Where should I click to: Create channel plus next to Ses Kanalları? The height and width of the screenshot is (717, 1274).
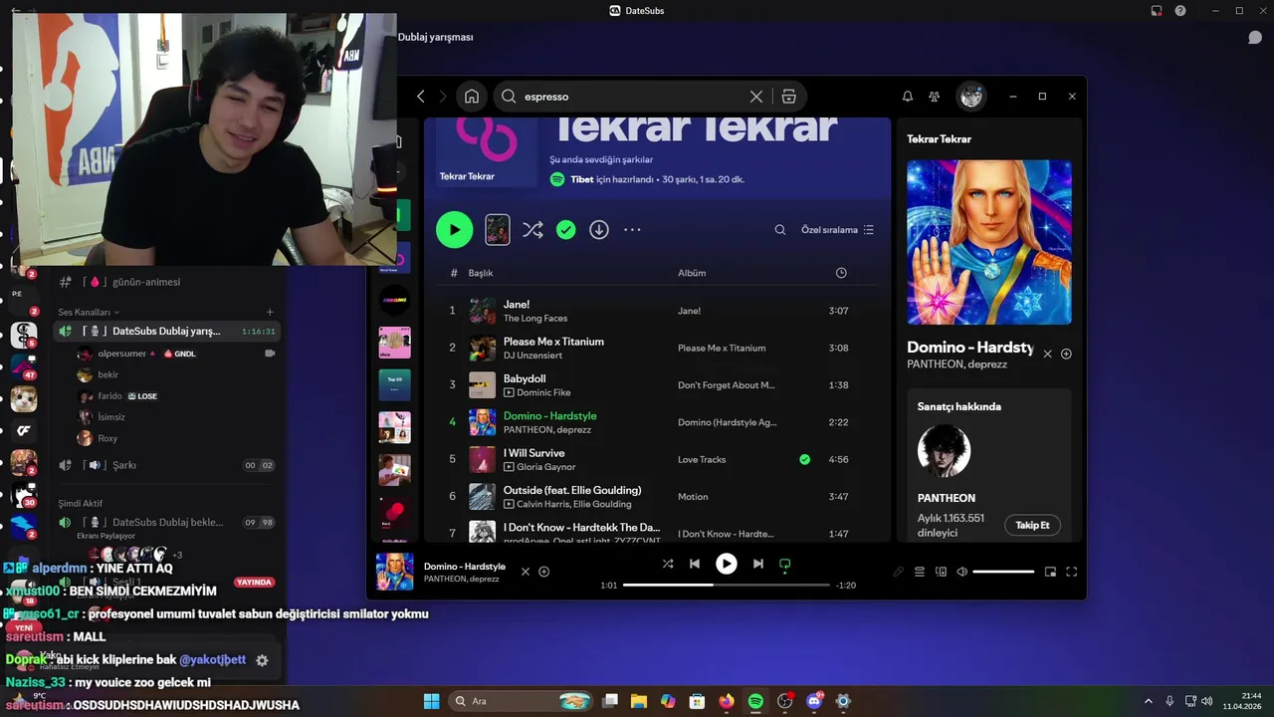pos(270,312)
